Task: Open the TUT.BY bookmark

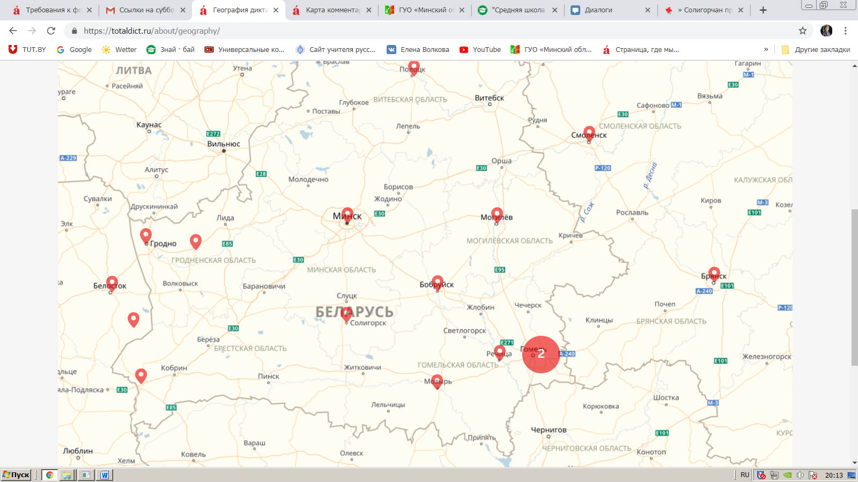Action: pos(27,49)
